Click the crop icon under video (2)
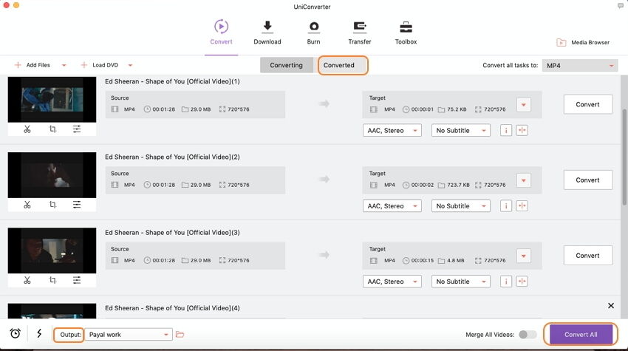The height and width of the screenshot is (351, 628). pos(52,205)
